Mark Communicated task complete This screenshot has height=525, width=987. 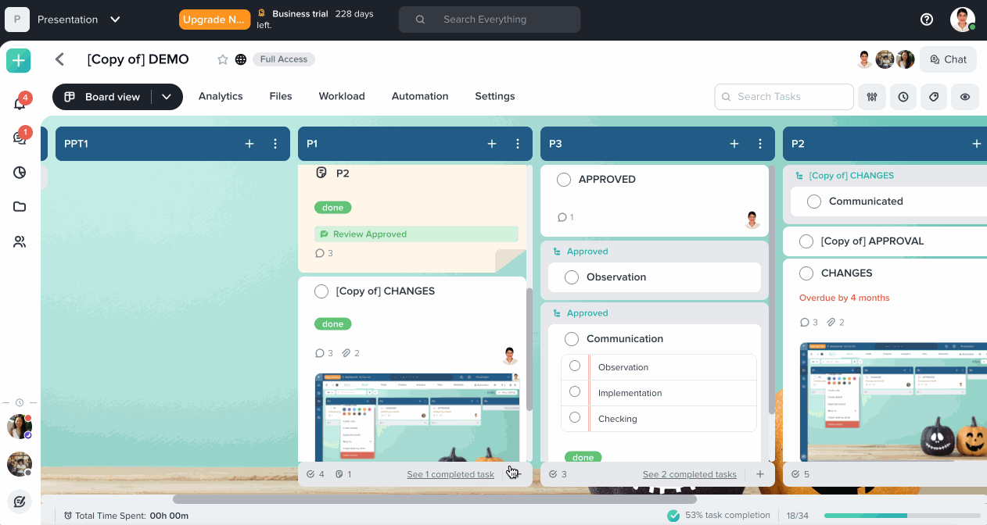tap(814, 202)
